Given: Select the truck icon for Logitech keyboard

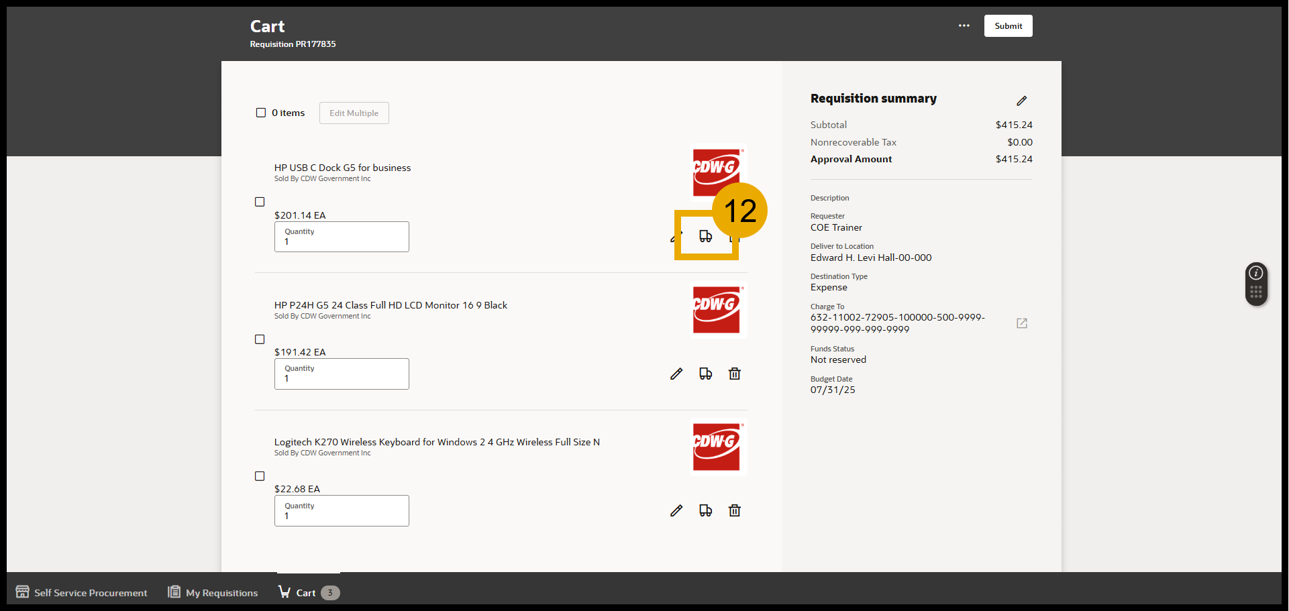Looking at the screenshot, I should [x=705, y=510].
